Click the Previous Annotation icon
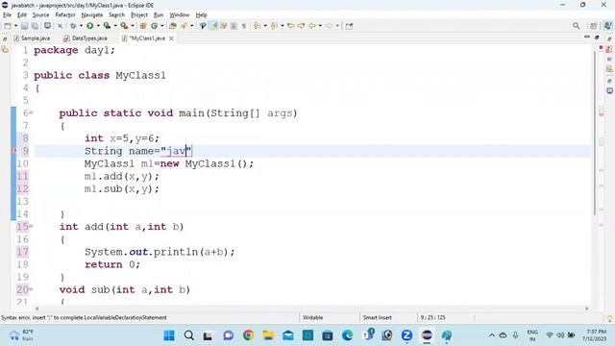Image resolution: width=615 pixels, height=346 pixels. [274, 26]
